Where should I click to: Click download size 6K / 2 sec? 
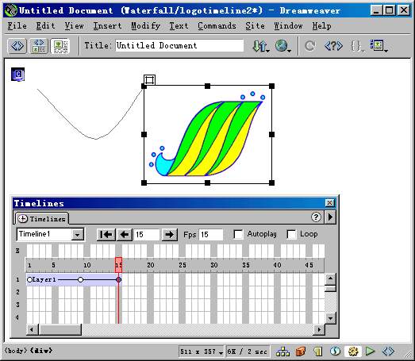(x=248, y=351)
